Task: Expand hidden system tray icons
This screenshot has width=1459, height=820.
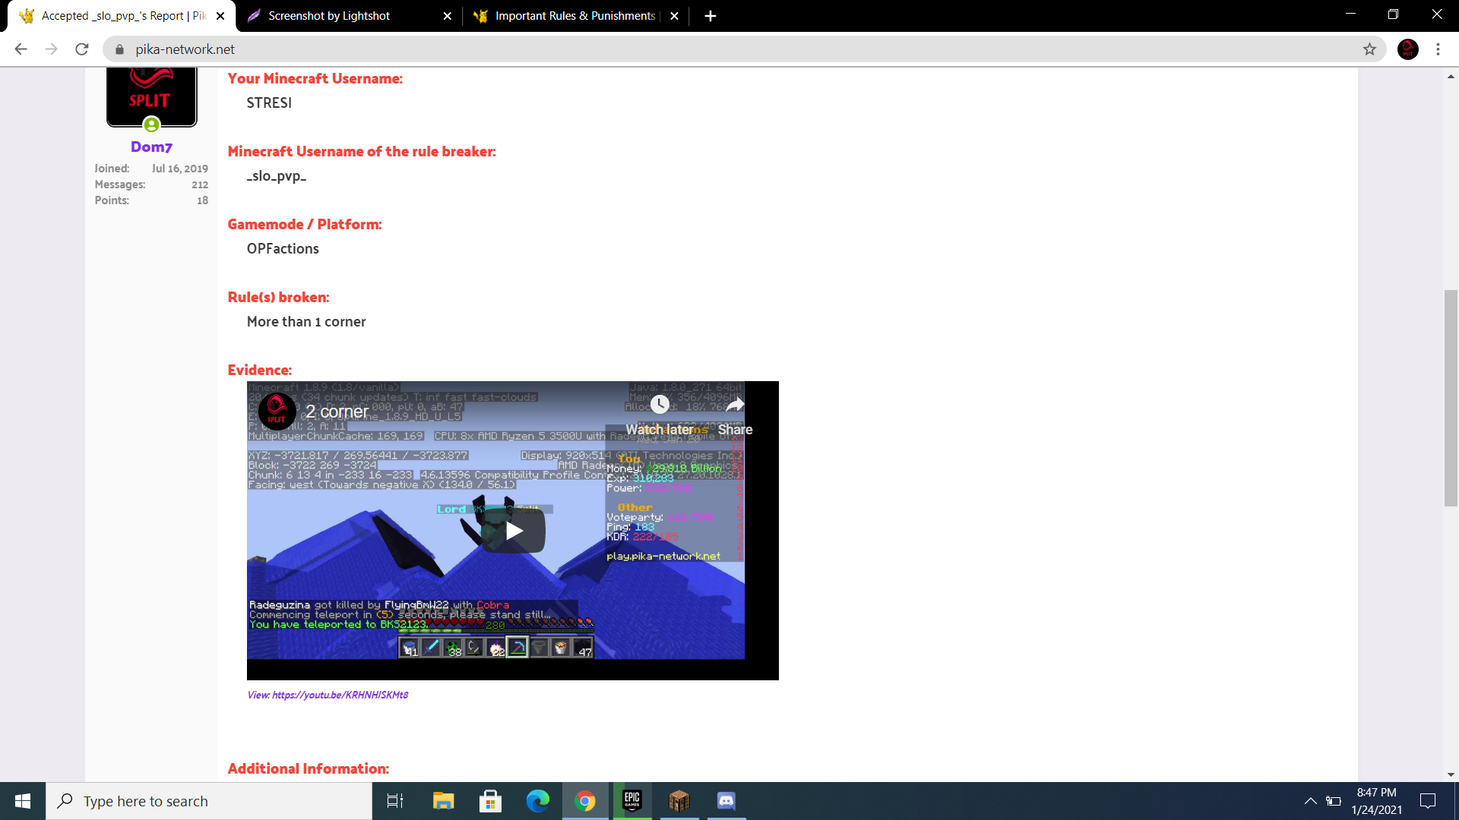Action: click(1310, 801)
